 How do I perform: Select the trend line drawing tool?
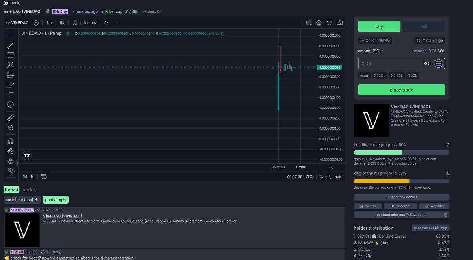pos(11,45)
